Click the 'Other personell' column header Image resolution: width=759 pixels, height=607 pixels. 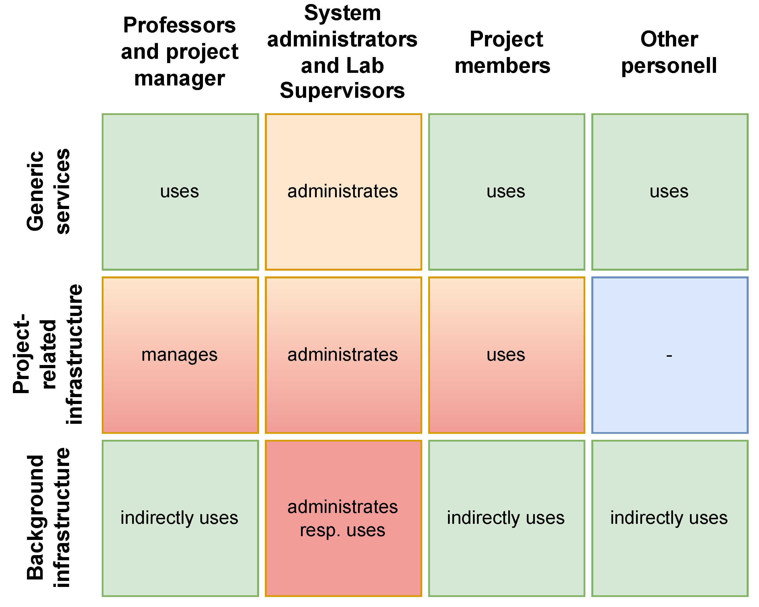pyautogui.click(x=669, y=52)
